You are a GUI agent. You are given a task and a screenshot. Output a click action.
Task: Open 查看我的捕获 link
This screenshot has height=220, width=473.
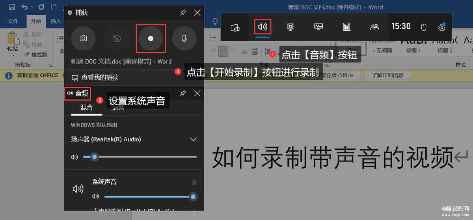tap(95, 77)
